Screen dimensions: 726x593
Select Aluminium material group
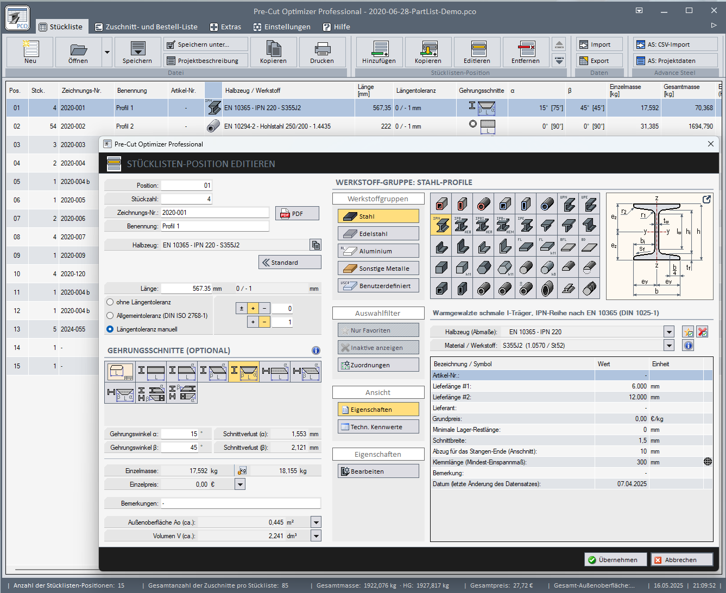click(378, 251)
